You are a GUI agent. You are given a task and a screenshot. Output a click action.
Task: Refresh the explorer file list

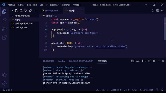pyautogui.click(x=26, y=11)
